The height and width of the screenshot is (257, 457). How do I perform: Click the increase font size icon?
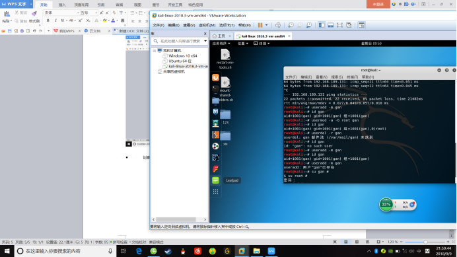pyautogui.click(x=102, y=13)
